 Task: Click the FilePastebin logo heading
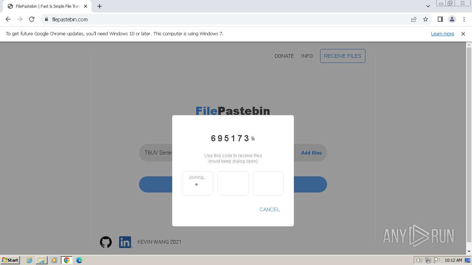[x=233, y=111]
